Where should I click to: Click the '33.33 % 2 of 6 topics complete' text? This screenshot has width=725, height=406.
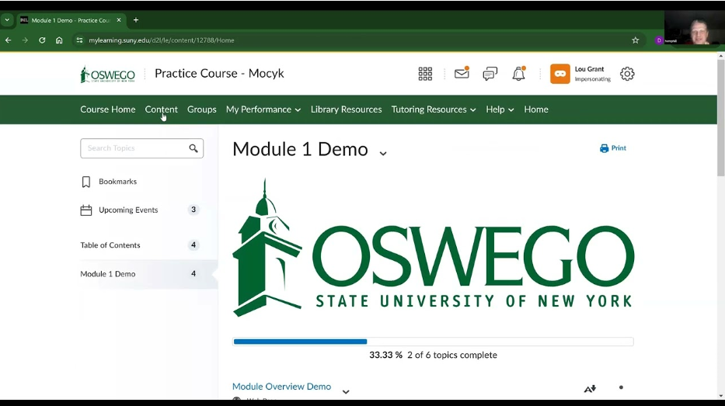tap(433, 356)
